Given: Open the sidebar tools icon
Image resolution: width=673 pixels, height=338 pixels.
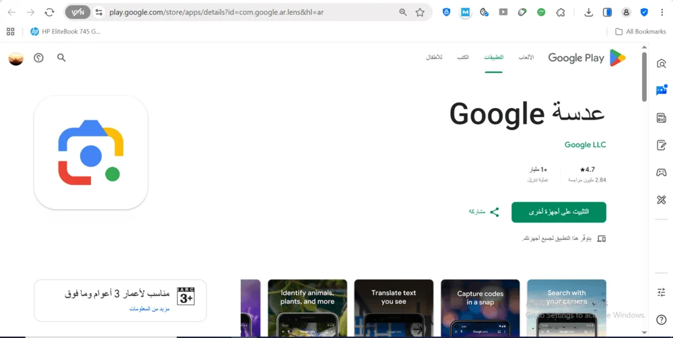Looking at the screenshot, I should (x=662, y=200).
